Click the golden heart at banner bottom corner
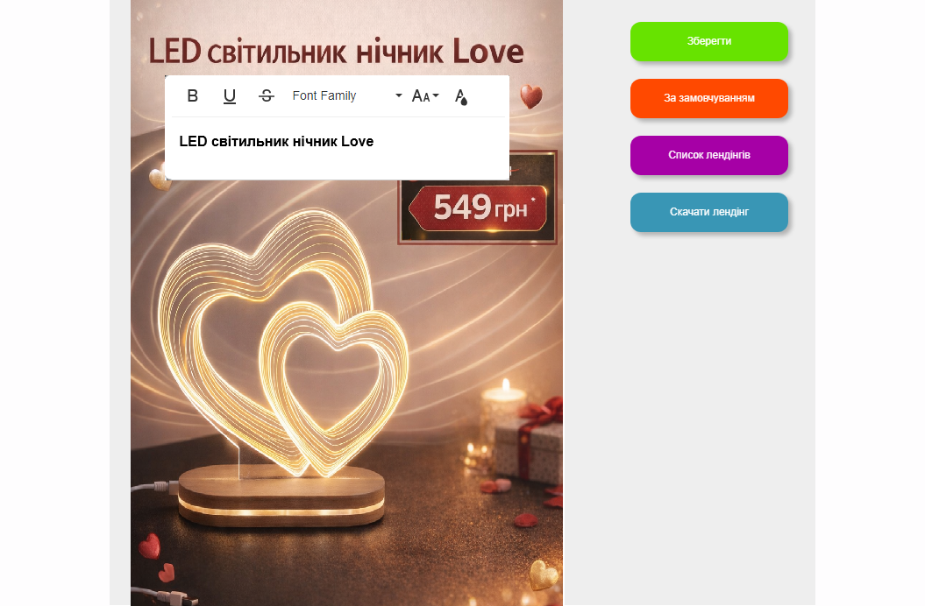 (543, 574)
